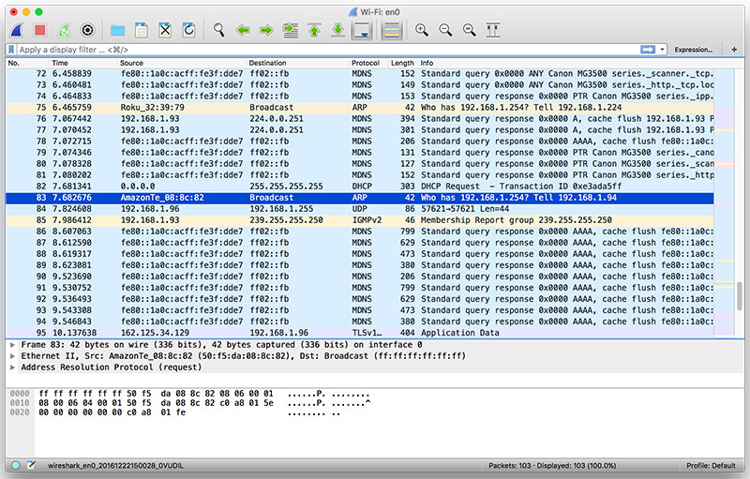Reload this capture file
The width and height of the screenshot is (750, 479).
coord(189,31)
